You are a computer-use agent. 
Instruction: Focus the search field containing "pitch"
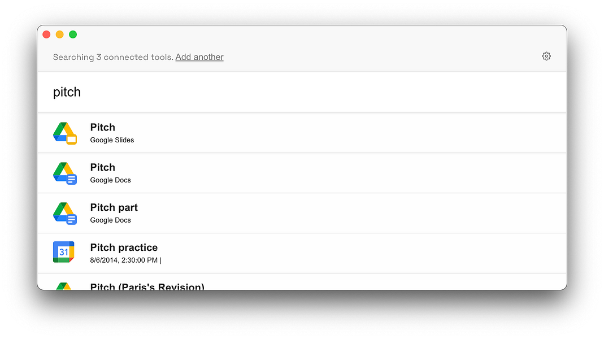pos(283,92)
